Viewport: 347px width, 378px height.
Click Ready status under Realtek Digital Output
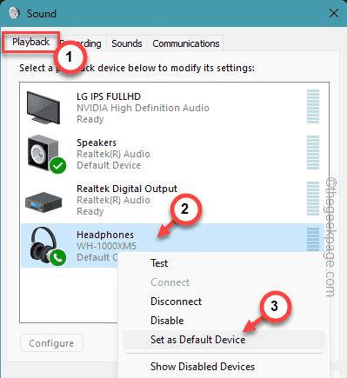coord(90,211)
